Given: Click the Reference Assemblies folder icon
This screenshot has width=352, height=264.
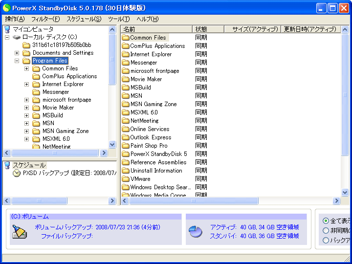Looking at the screenshot, I should (126, 162).
